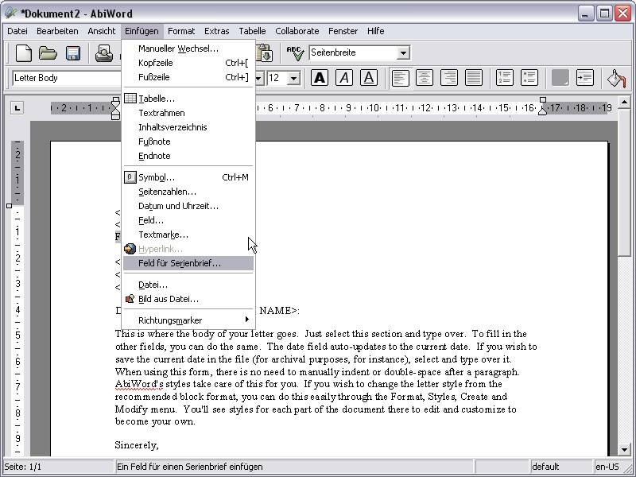Click the 'Seite: 1/1' page indicator
The image size is (636, 477).
(57, 467)
